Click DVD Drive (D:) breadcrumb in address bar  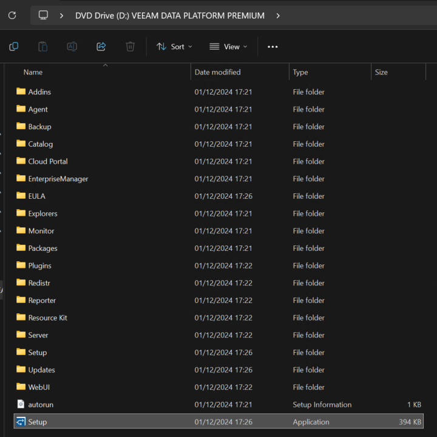click(x=170, y=16)
